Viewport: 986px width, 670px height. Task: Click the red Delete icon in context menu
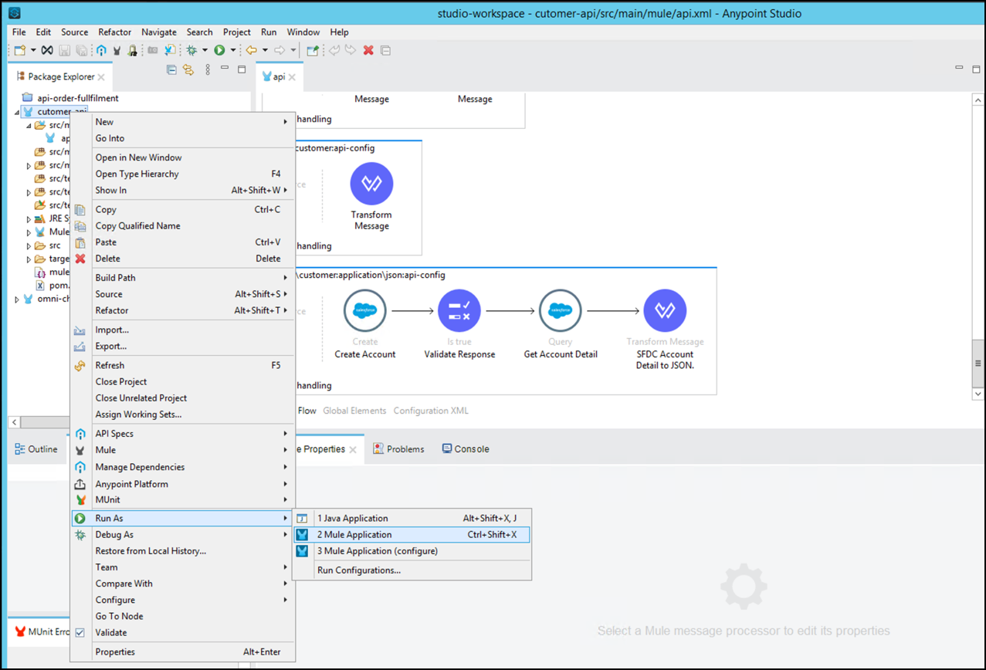pyautogui.click(x=80, y=259)
